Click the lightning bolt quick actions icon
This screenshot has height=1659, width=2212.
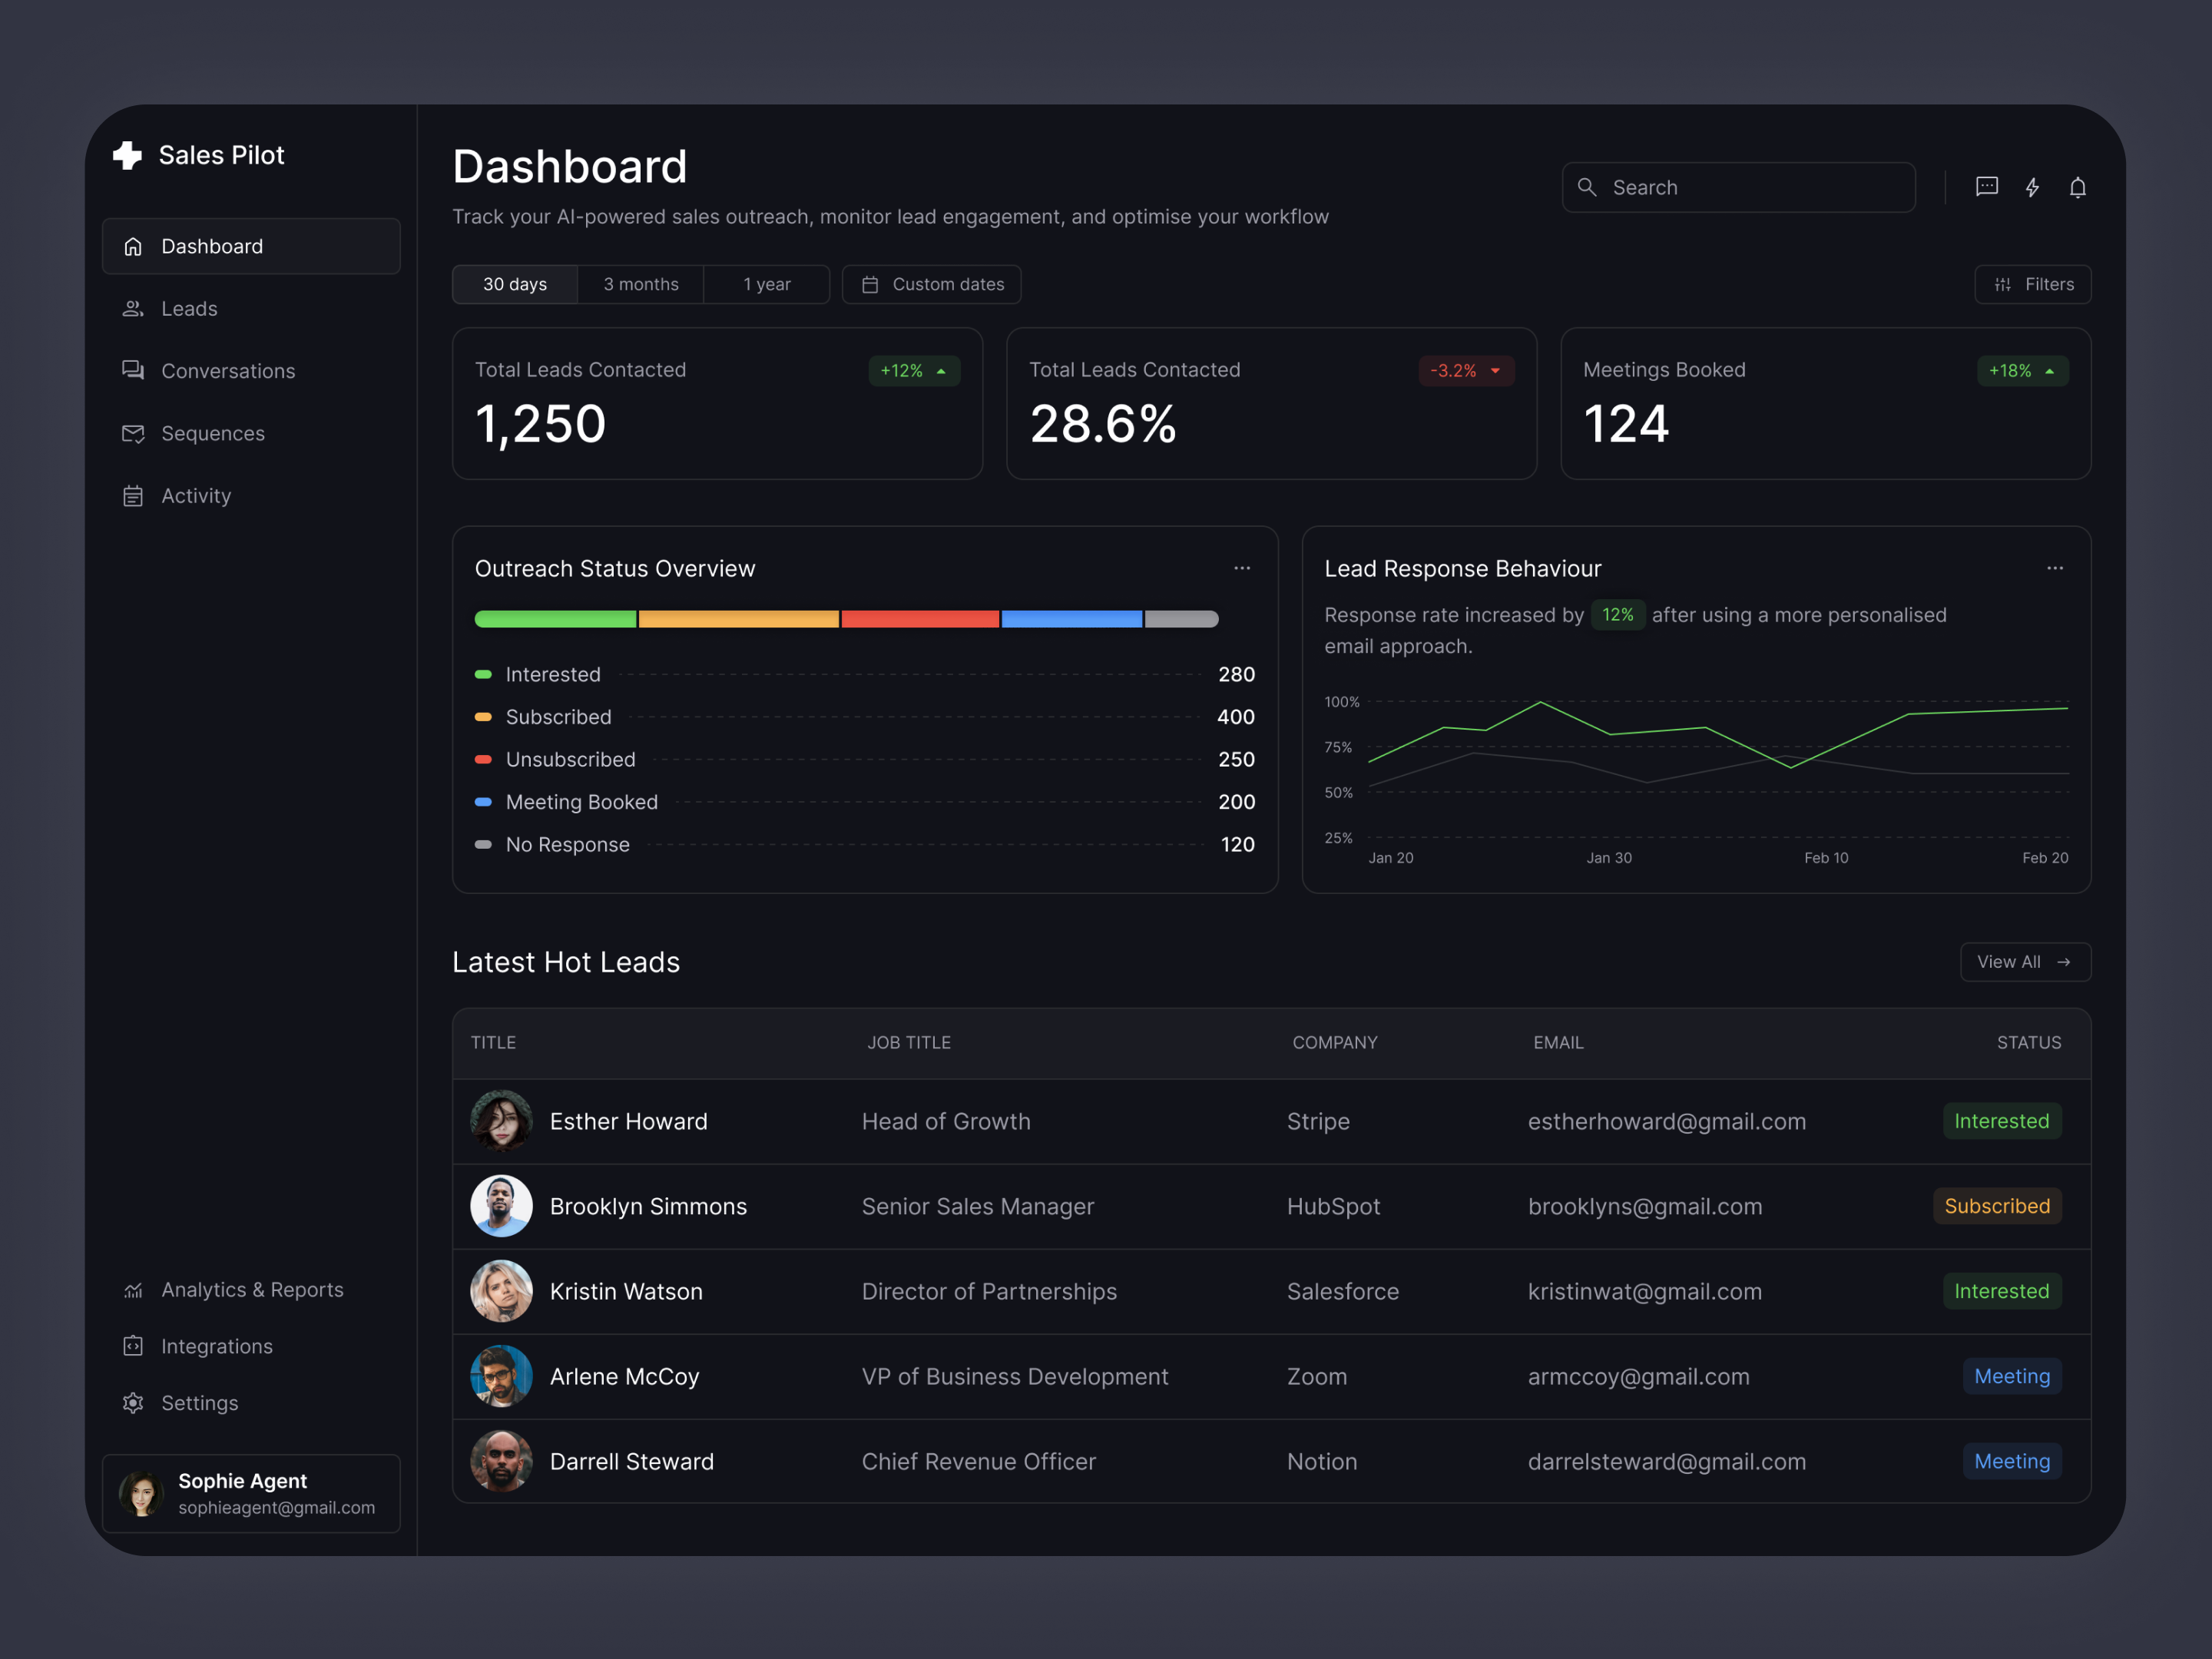2032,187
